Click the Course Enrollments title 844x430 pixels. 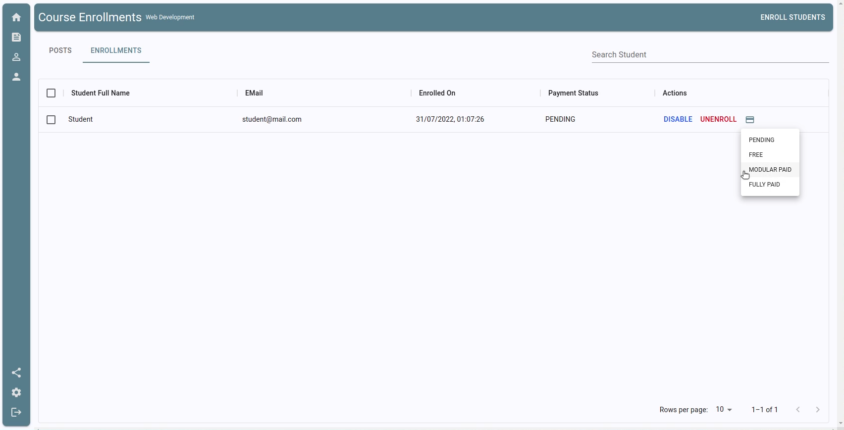coord(90,17)
